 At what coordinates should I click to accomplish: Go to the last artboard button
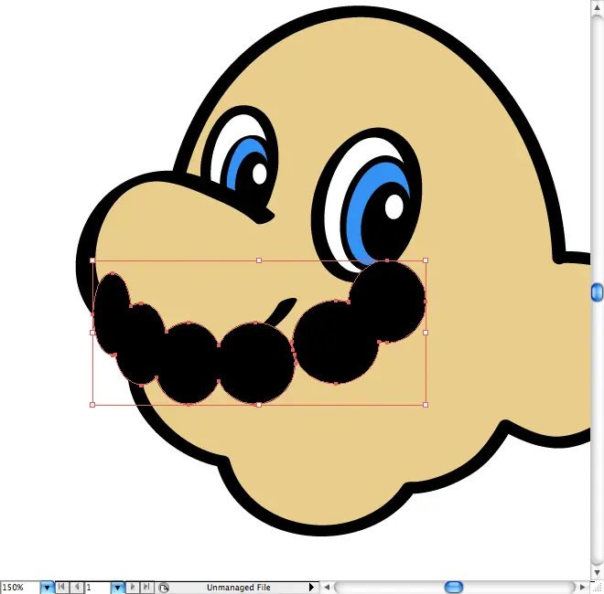pos(146,587)
